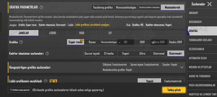Select Faolsizlantirish for lobby graphics

[x=173, y=81]
